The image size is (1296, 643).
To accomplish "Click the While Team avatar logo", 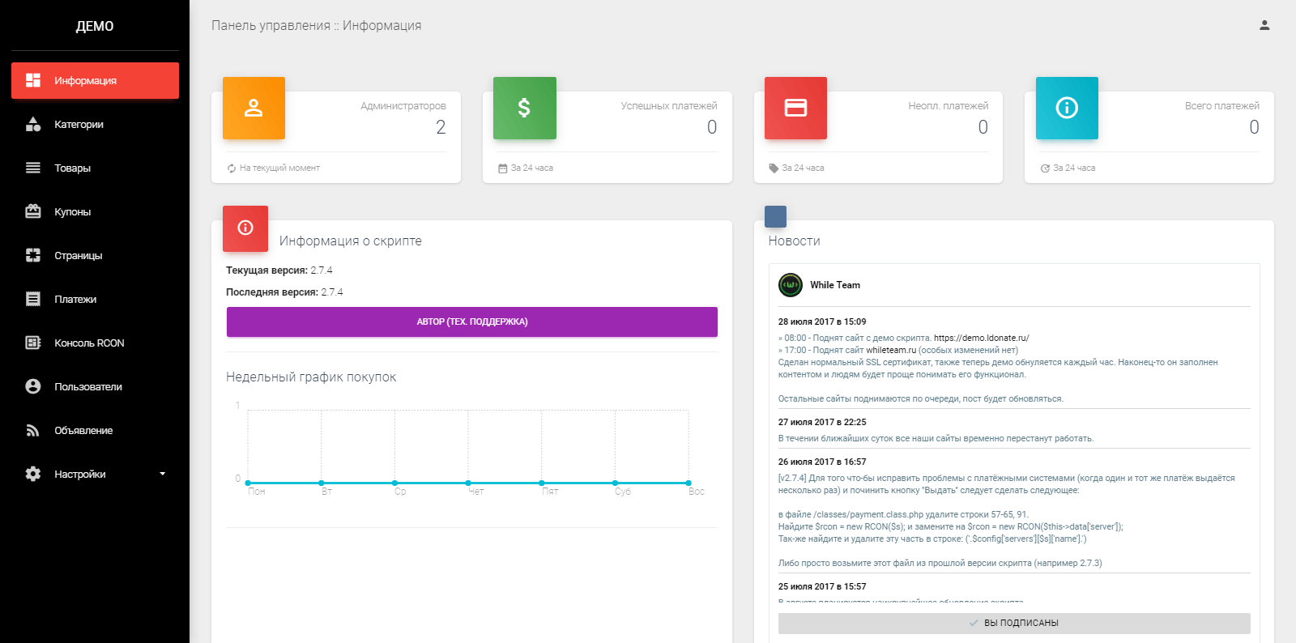I will tap(791, 285).
